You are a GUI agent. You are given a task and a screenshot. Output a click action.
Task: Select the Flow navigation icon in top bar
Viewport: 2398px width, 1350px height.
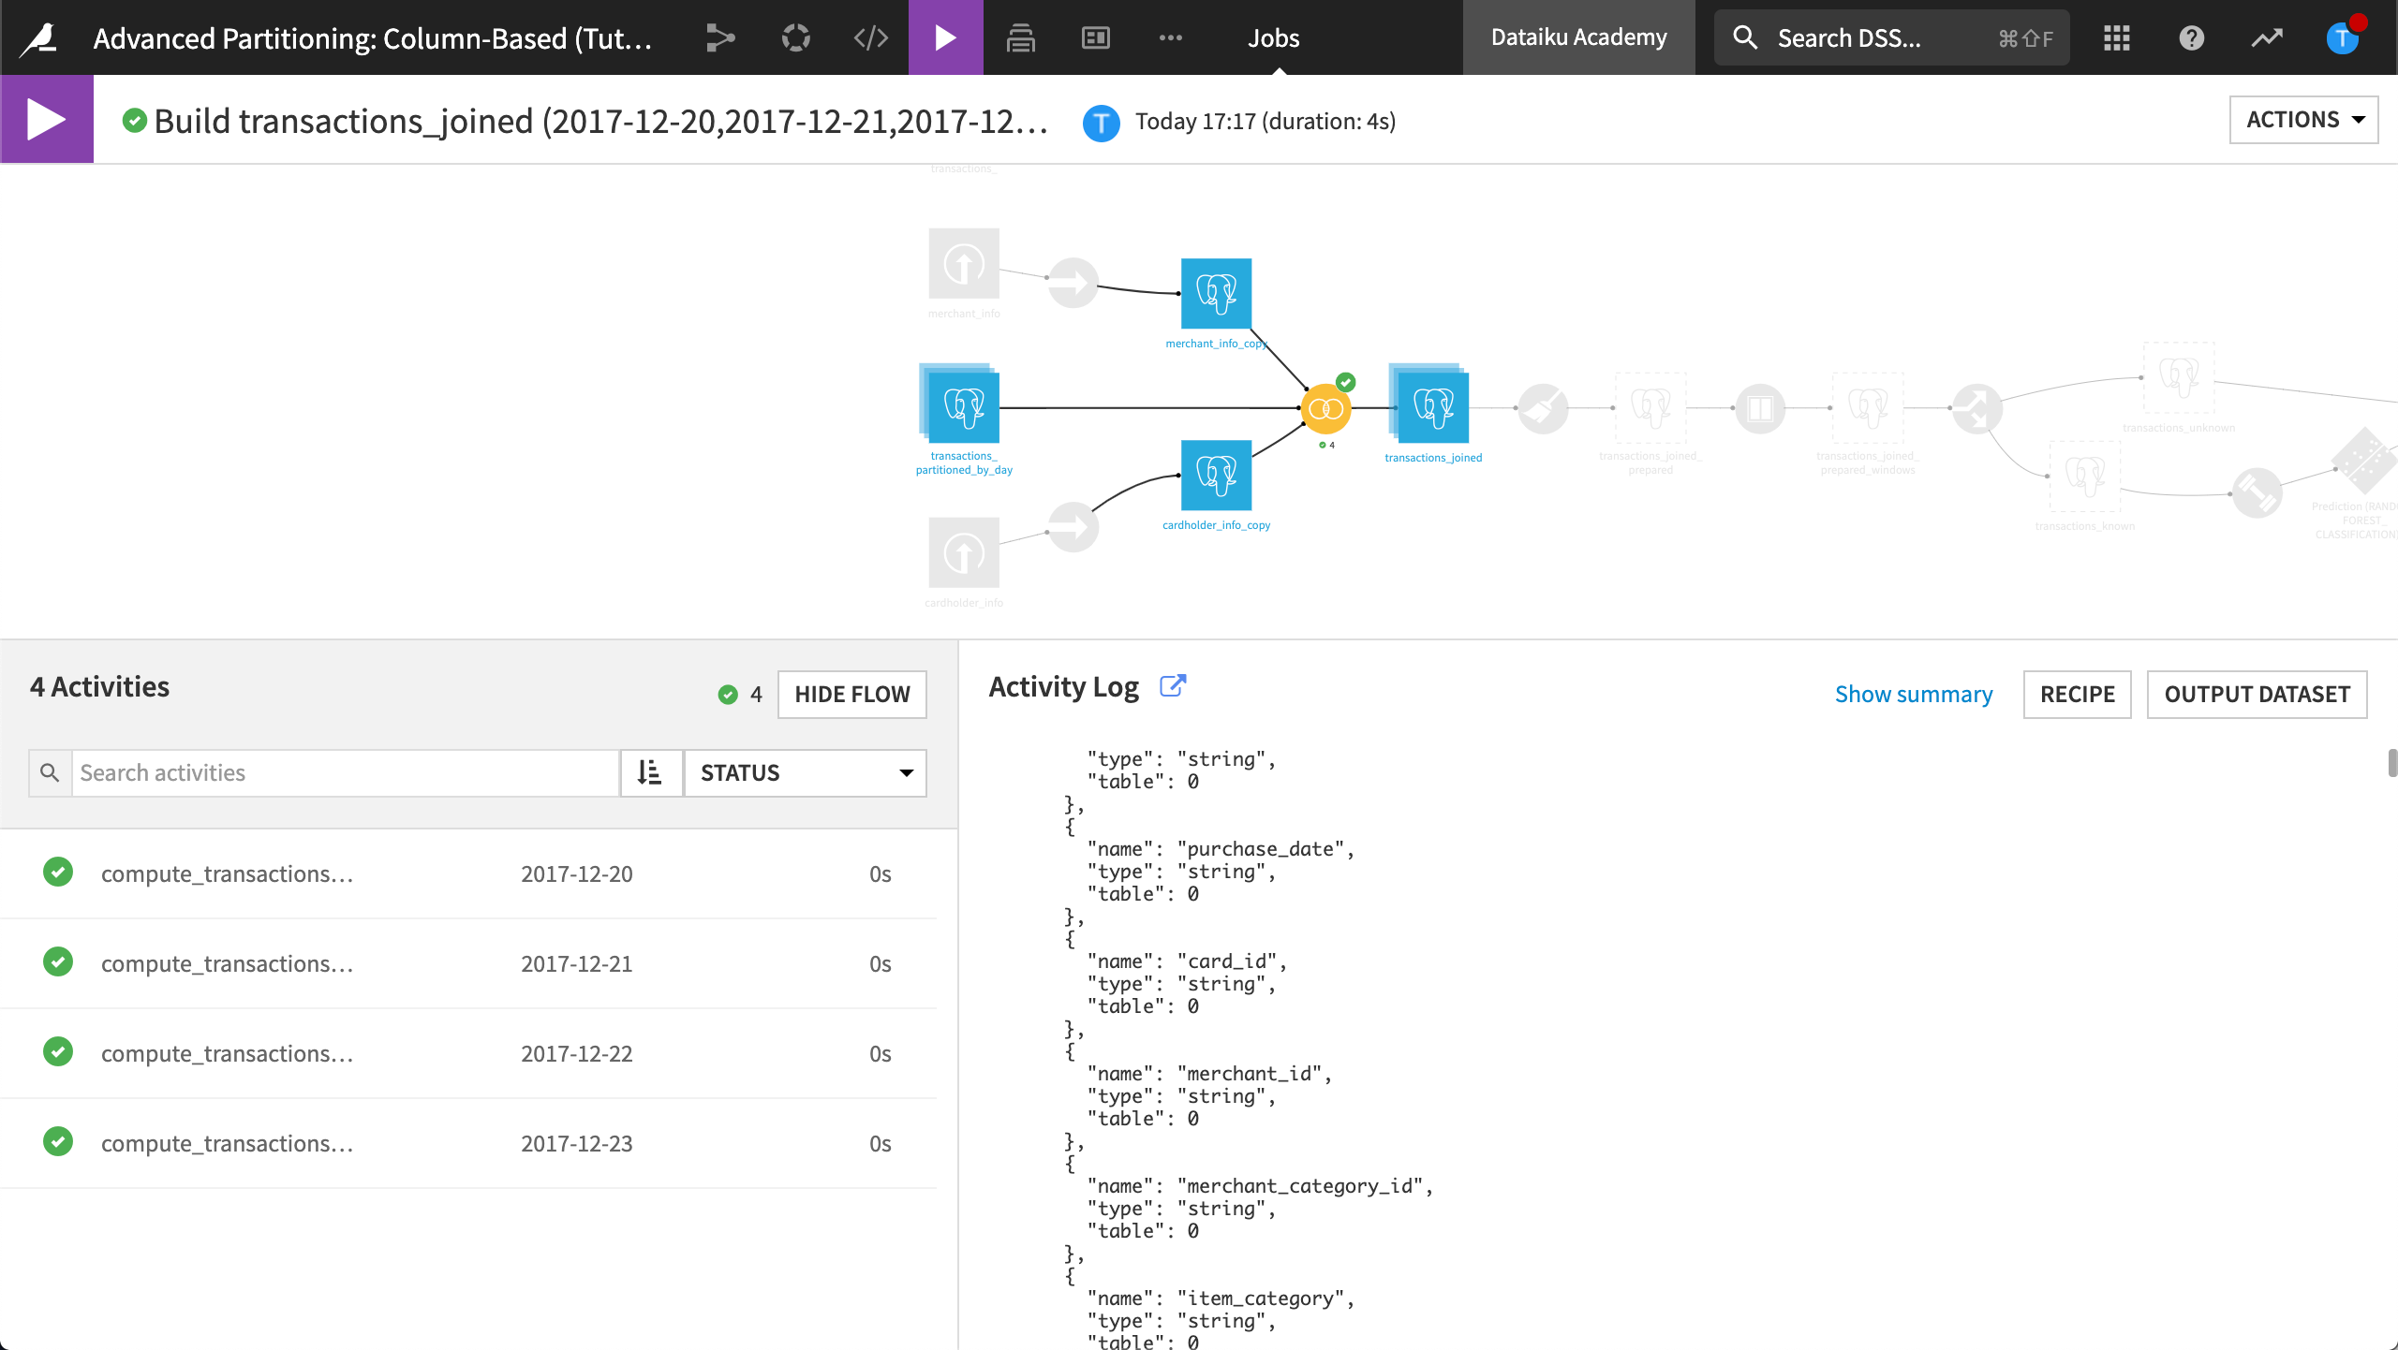[719, 37]
